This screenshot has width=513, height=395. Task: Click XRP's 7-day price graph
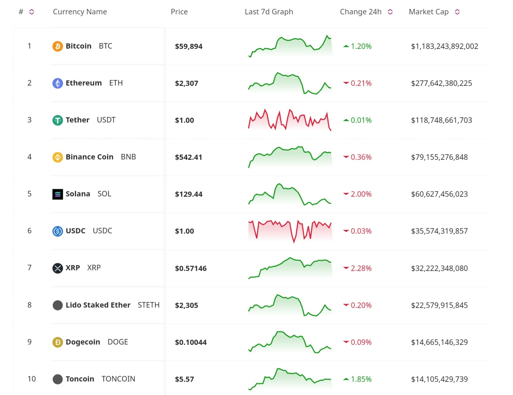pos(290,268)
